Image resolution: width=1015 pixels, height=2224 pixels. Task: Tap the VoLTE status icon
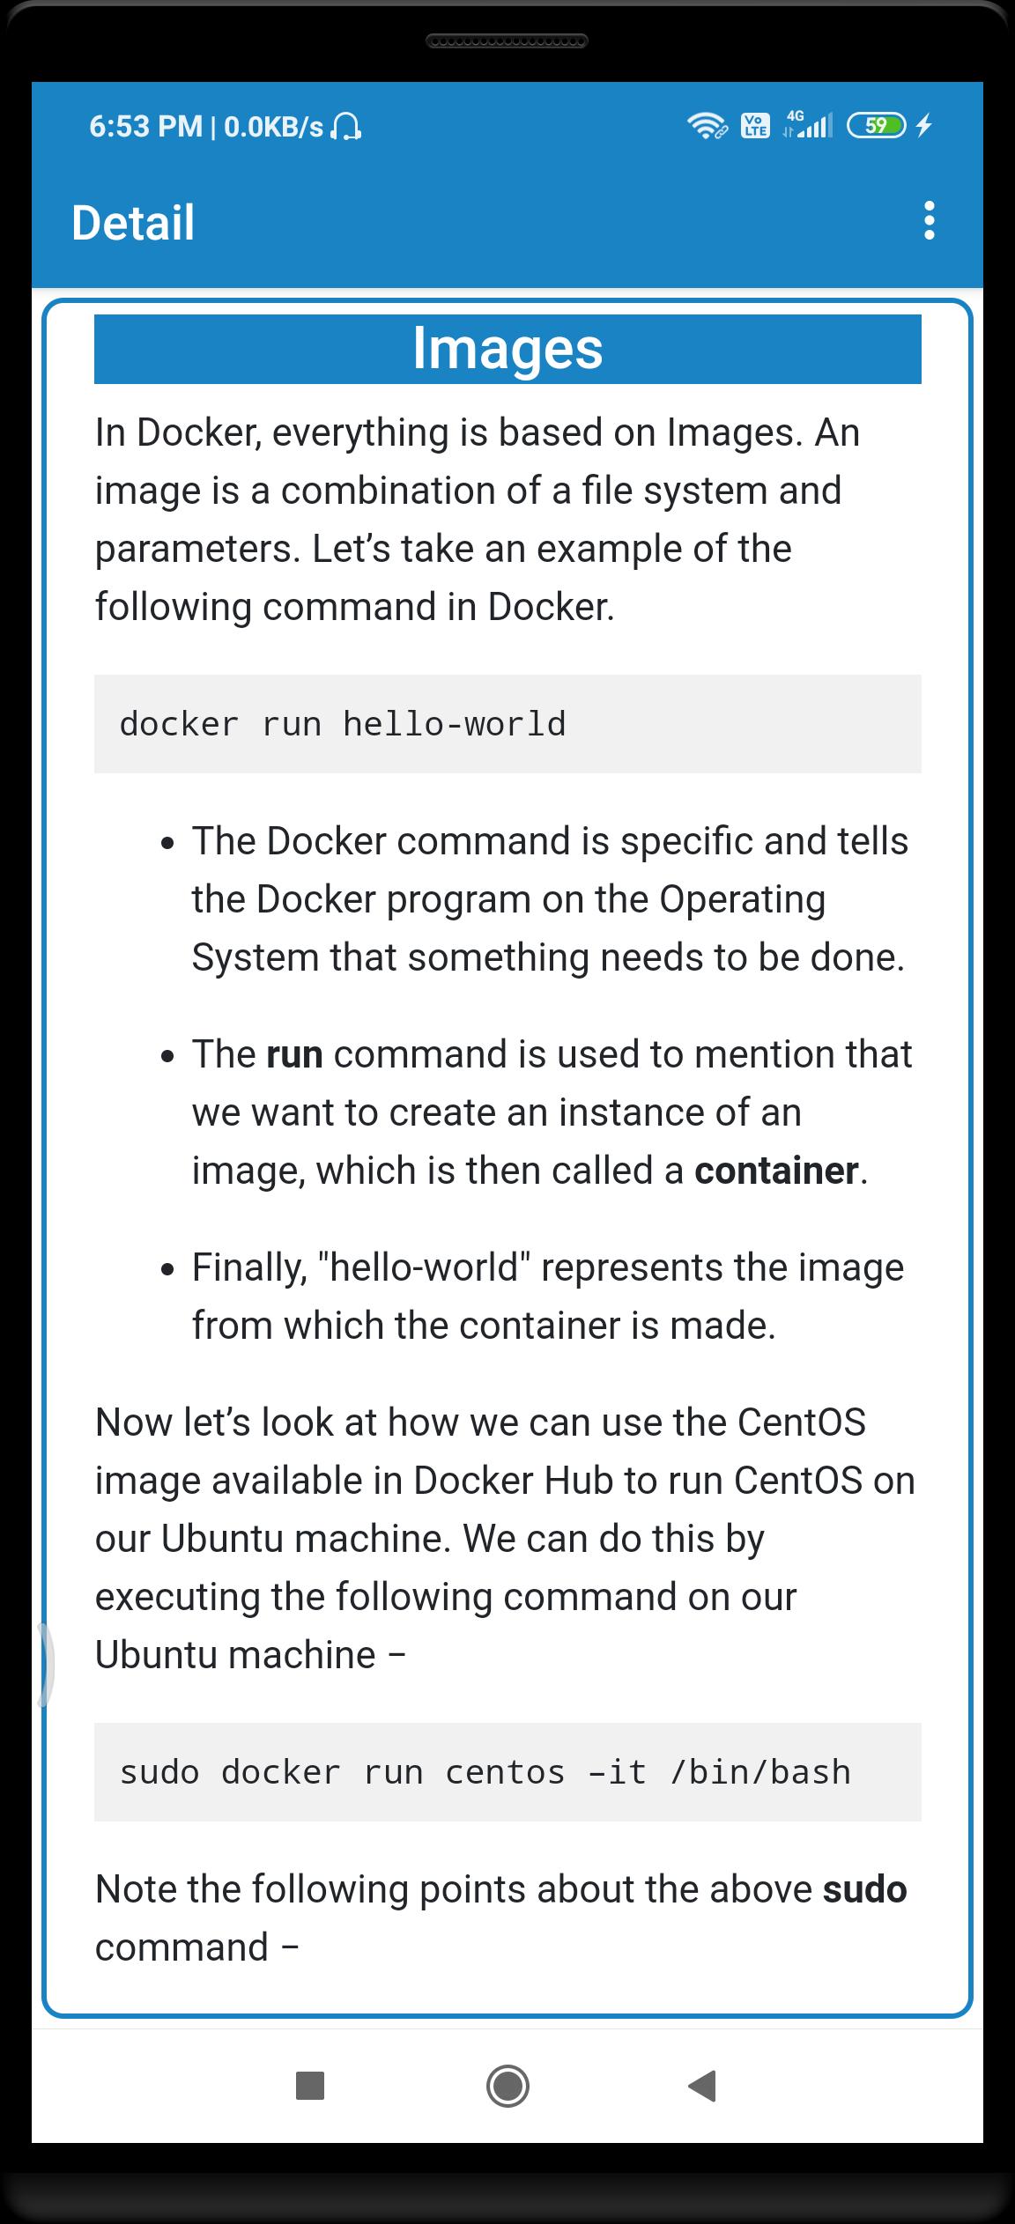click(755, 126)
